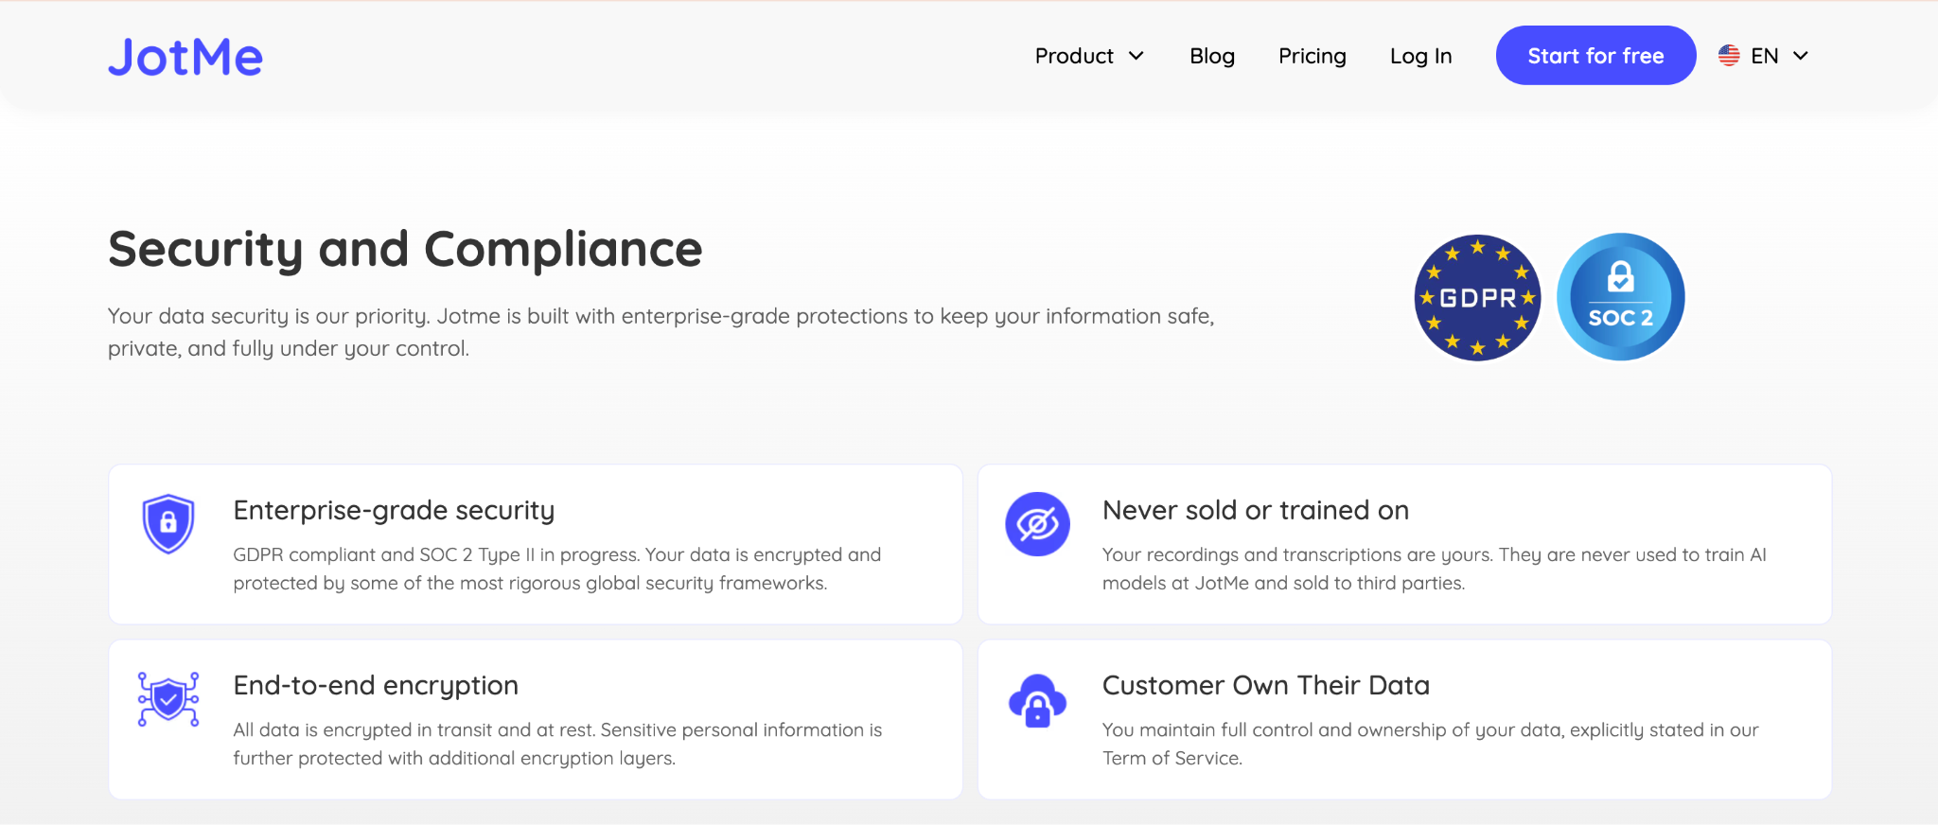Click the Customer Own Their Data title
This screenshot has width=1938, height=825.
1266,686
